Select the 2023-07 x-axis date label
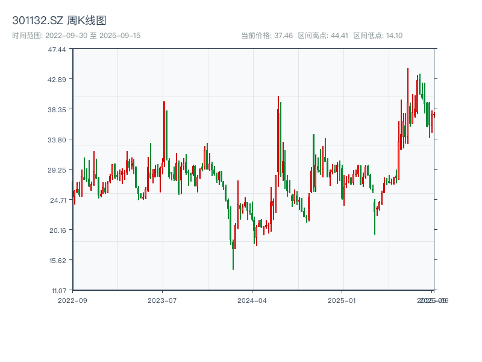Viewport: 482px width, 362px height. pyautogui.click(x=162, y=300)
